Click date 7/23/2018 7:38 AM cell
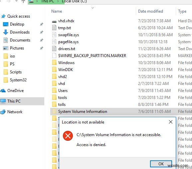The image size is (192, 169). click(x=154, y=21)
